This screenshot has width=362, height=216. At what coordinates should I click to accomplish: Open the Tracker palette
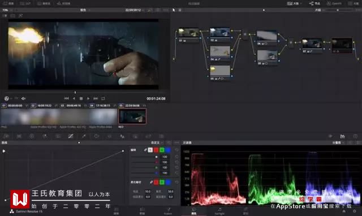click(109, 136)
